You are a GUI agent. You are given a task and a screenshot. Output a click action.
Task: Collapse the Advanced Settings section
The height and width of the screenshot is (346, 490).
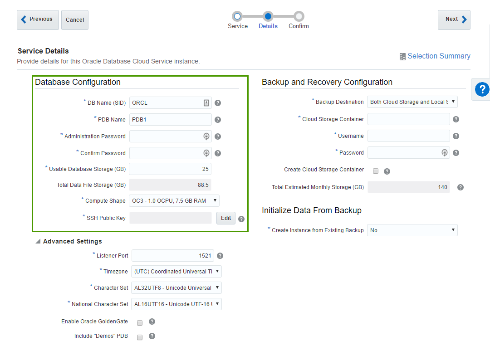click(38, 241)
